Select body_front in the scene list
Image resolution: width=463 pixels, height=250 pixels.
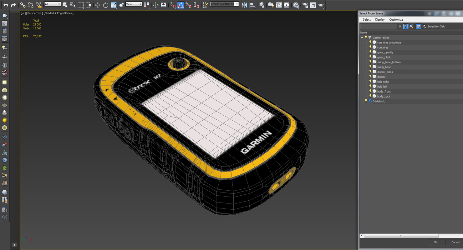pyautogui.click(x=384, y=92)
